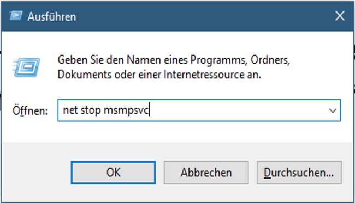Click the word stop in the field

(x=91, y=110)
